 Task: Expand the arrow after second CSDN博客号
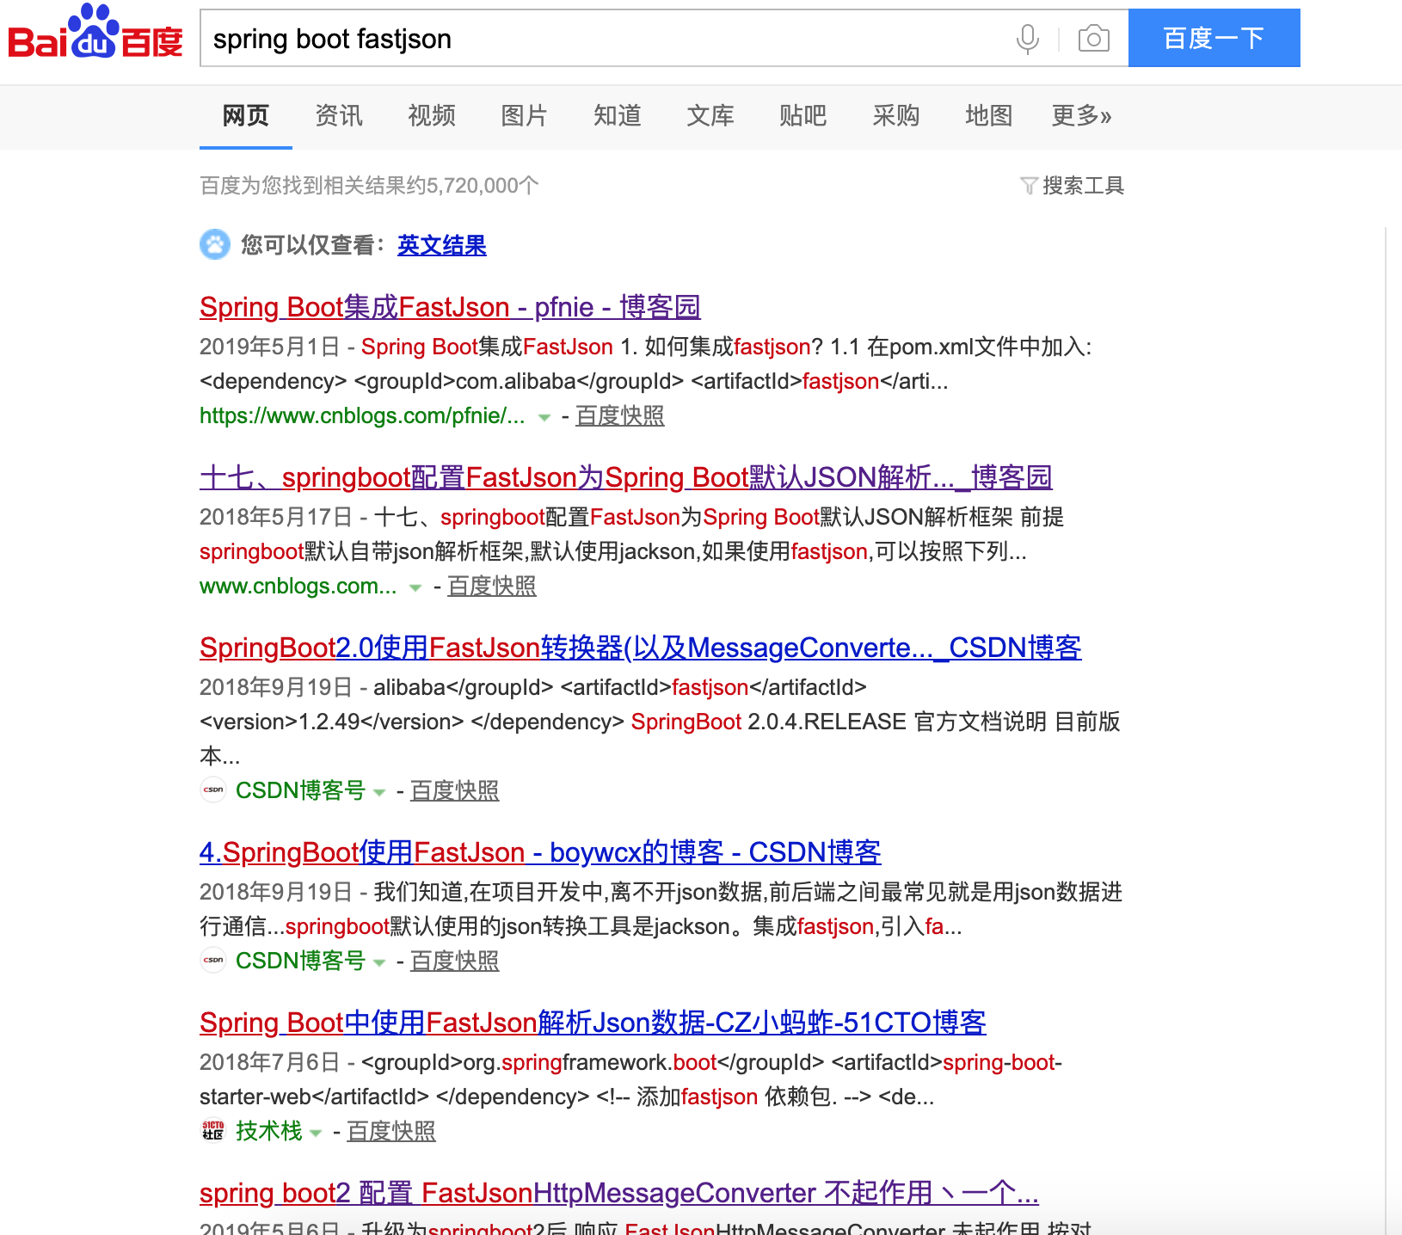click(379, 963)
